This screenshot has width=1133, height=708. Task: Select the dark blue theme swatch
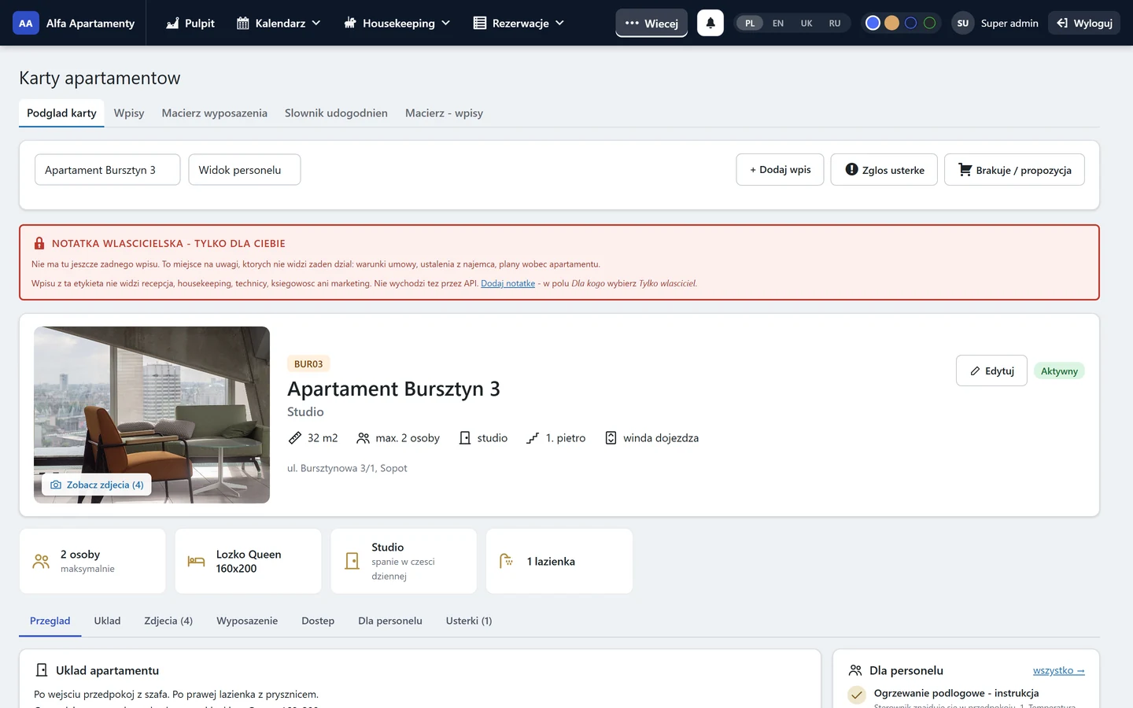pos(910,23)
